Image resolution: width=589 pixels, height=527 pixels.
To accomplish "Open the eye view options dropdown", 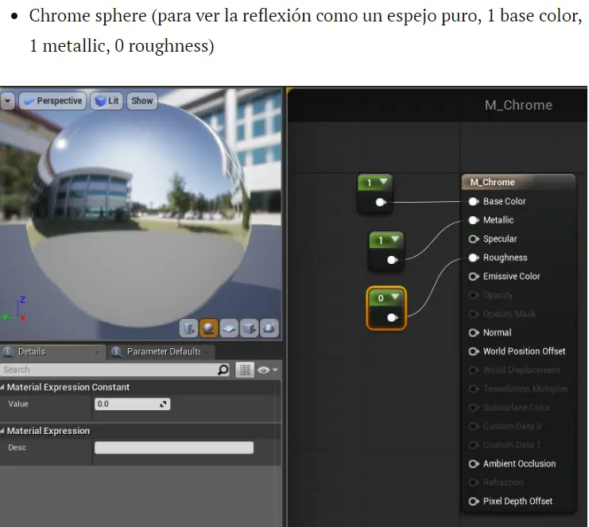I will click(x=267, y=370).
